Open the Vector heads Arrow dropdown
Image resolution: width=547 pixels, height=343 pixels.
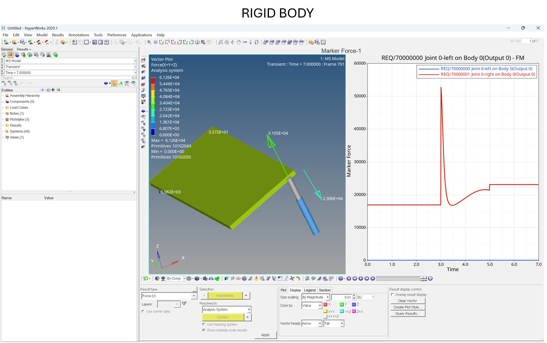click(x=320, y=324)
